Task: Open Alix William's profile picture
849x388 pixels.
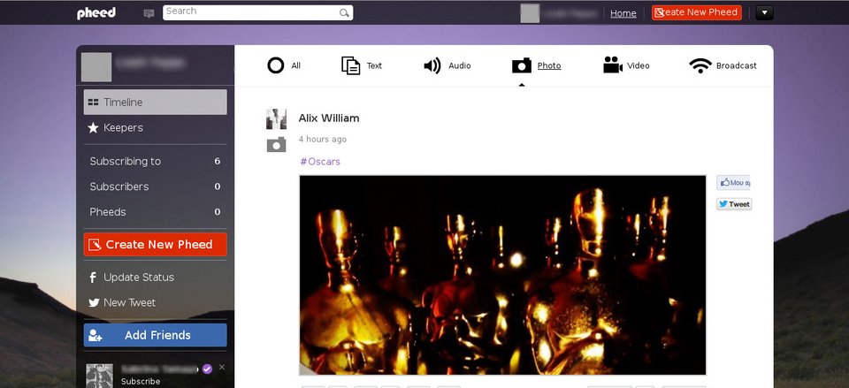Action: pyautogui.click(x=276, y=118)
